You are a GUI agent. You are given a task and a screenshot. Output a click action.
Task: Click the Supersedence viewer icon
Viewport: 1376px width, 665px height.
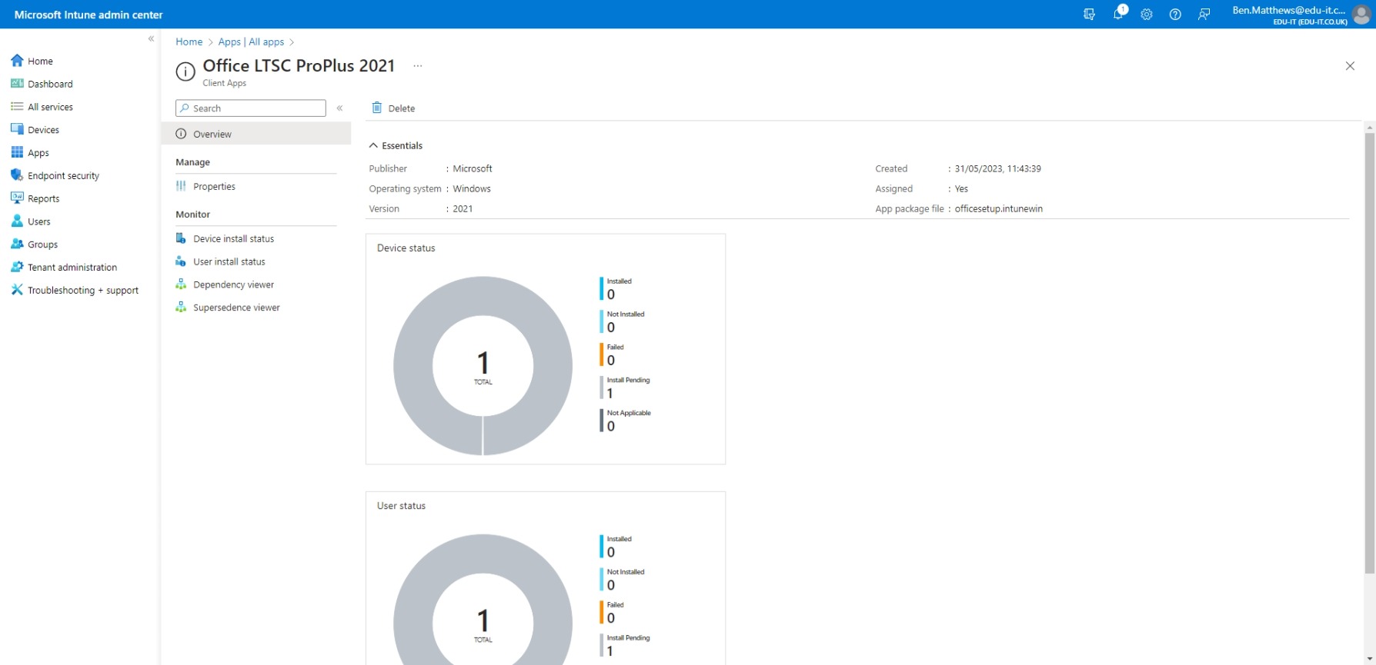(181, 308)
